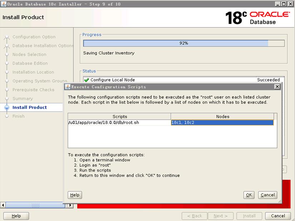The width and height of the screenshot is (295, 221).
Task: Open Help in the configuration scripts dialog
Action: [75, 195]
